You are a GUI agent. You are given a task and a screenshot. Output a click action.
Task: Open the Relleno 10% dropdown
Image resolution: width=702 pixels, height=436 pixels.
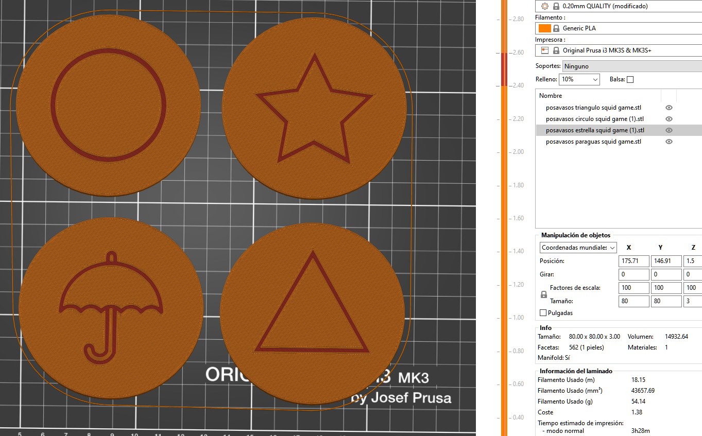[x=580, y=79]
